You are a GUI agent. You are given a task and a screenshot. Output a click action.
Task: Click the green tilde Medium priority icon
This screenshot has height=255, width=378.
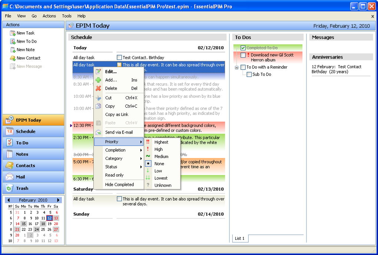tap(148, 156)
